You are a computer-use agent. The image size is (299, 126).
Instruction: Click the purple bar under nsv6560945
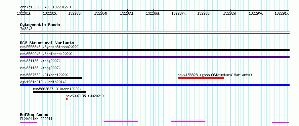tap(155, 57)
